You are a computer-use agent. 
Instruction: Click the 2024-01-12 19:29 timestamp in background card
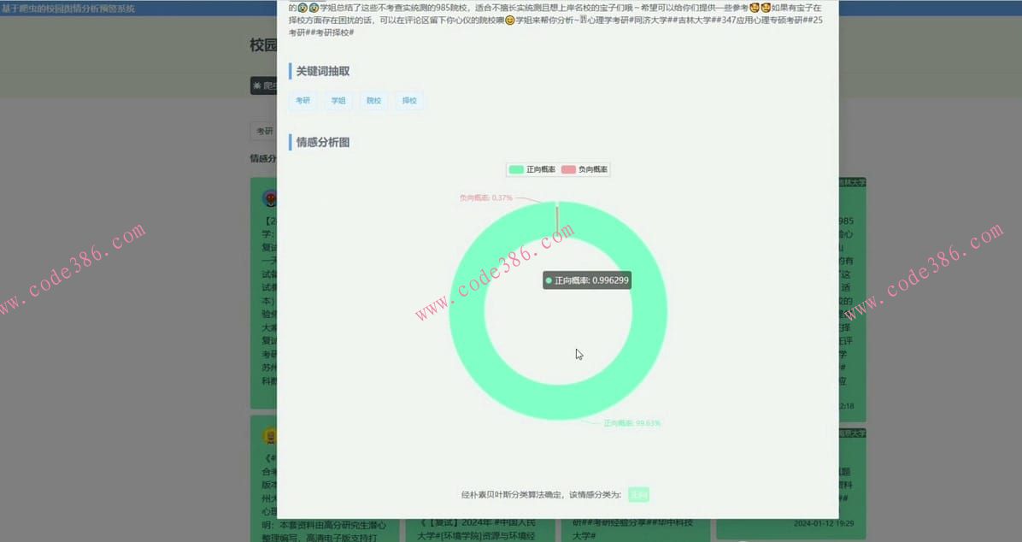[x=824, y=524]
